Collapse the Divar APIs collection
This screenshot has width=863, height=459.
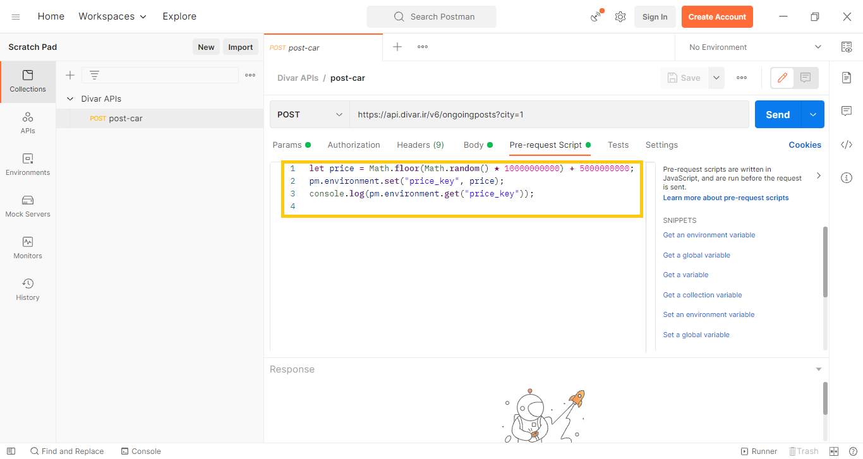point(70,98)
